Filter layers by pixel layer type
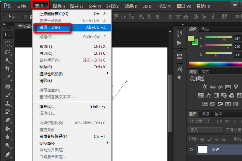This screenshot has height=161, width=242. [219, 122]
